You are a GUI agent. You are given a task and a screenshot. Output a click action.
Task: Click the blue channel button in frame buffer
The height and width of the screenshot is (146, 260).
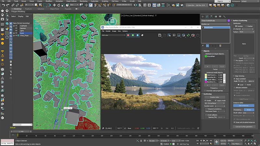tap(137, 35)
